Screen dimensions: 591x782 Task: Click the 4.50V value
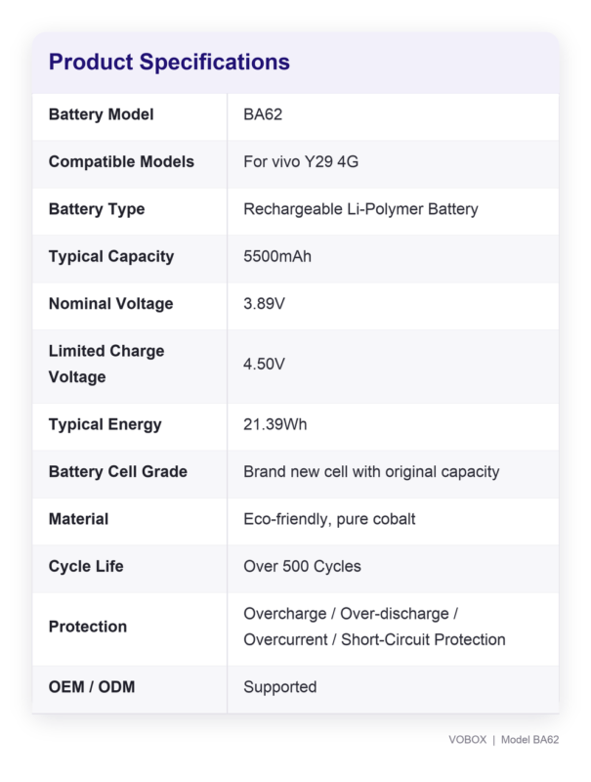pos(264,364)
